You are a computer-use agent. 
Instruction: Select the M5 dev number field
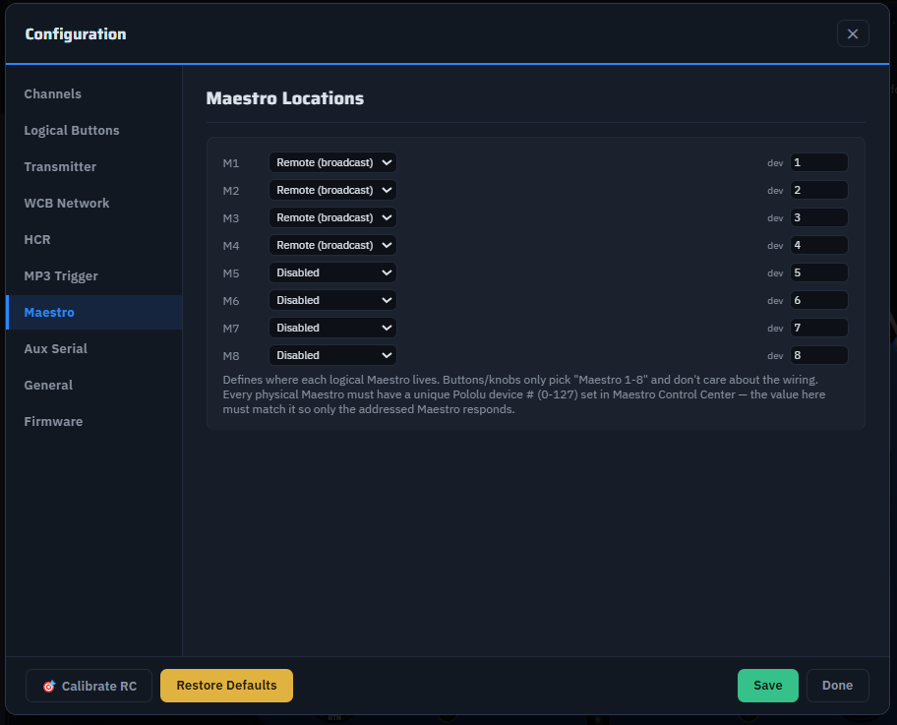[818, 272]
